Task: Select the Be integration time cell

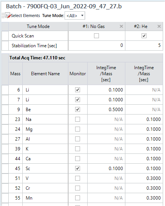Action: pyautogui.click(x=106, y=110)
